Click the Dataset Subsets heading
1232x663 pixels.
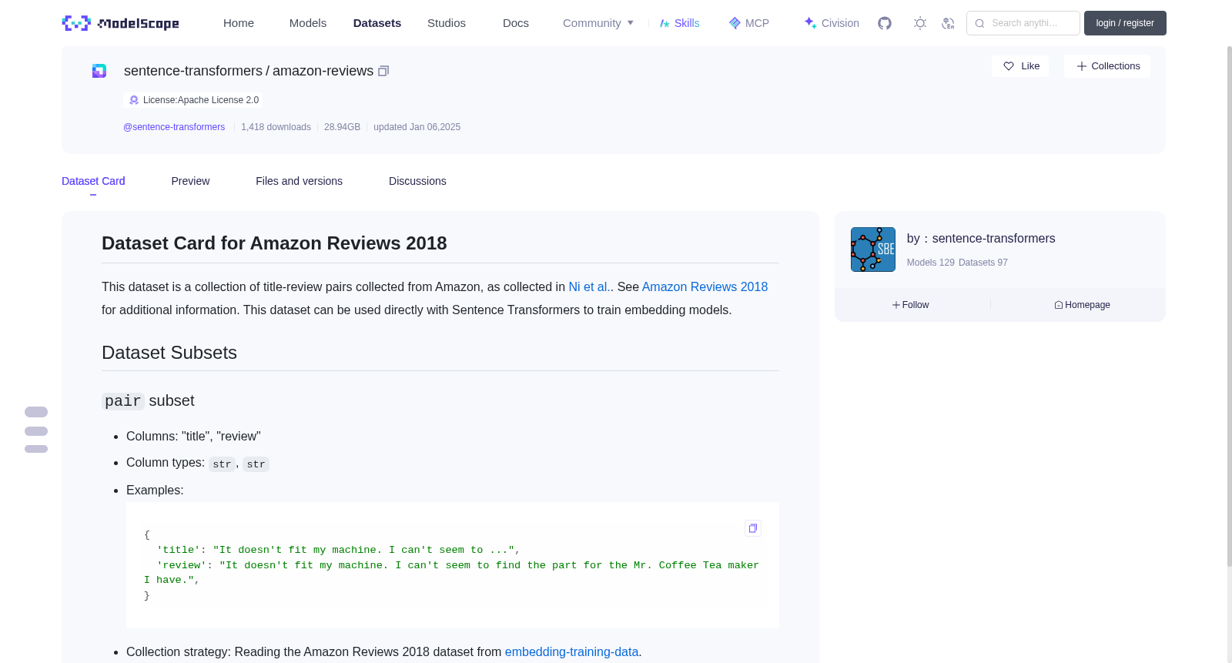(169, 353)
